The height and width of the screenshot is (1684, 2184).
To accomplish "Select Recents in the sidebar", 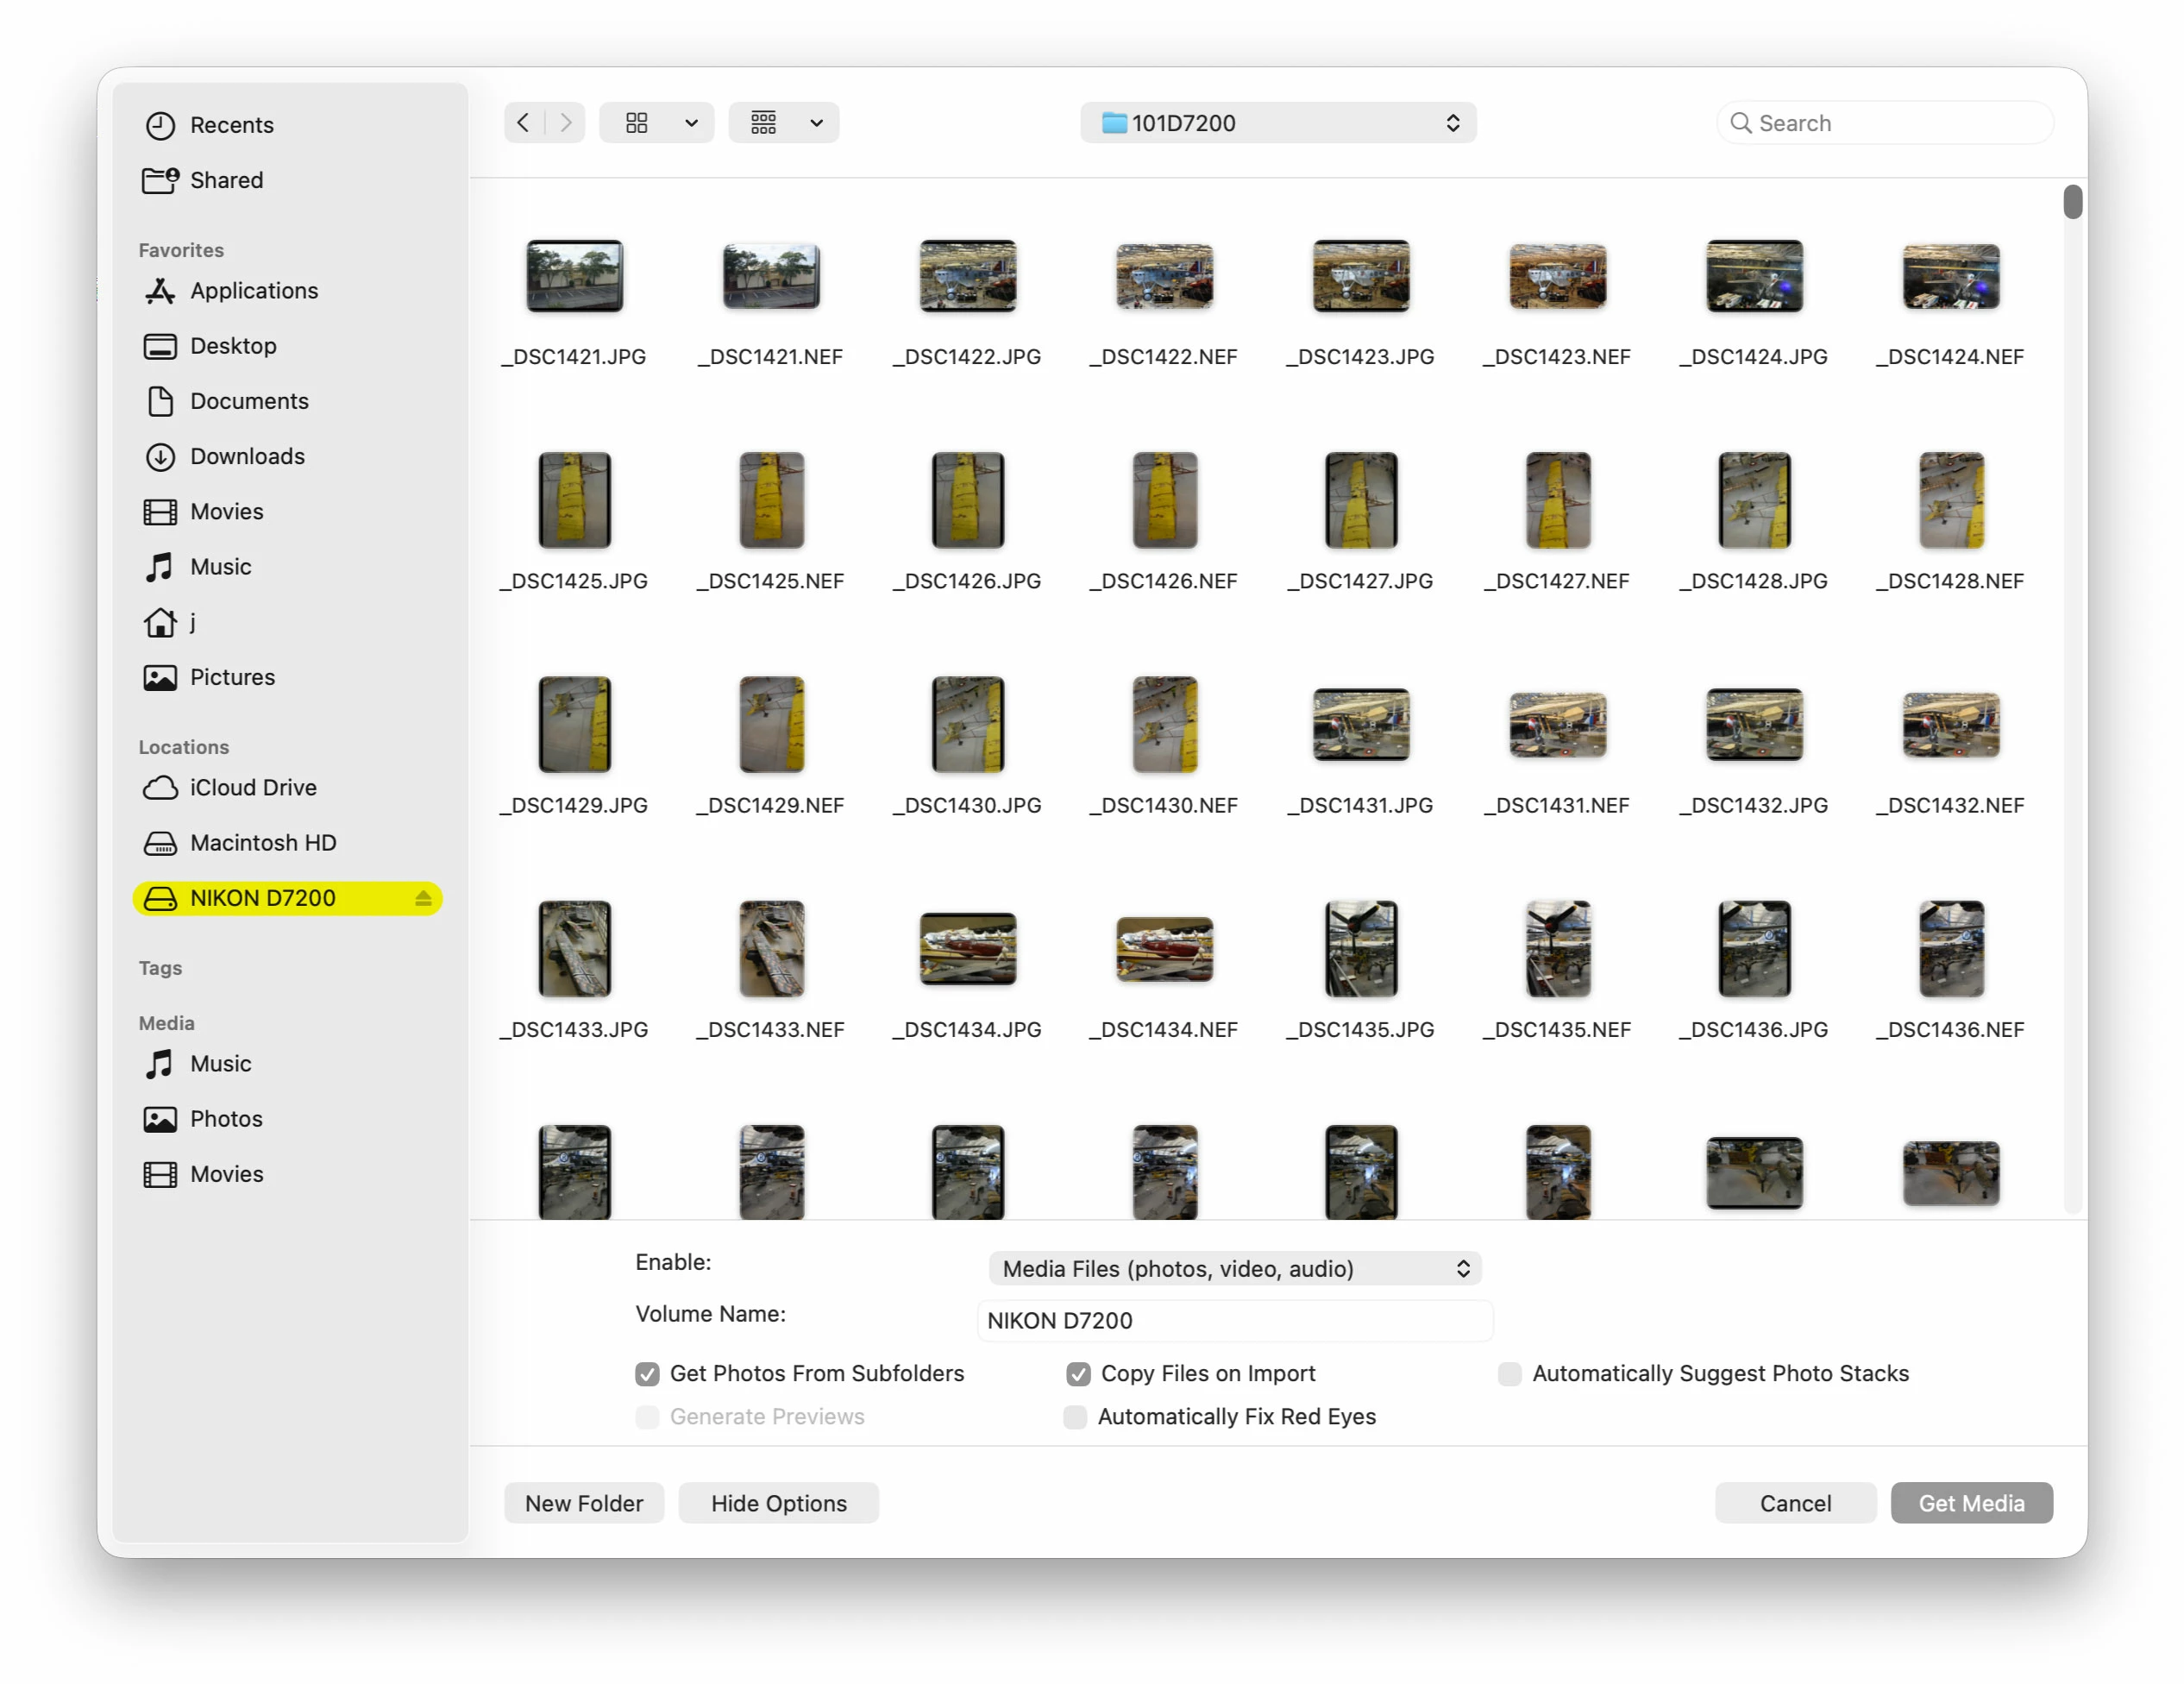I will (288, 125).
